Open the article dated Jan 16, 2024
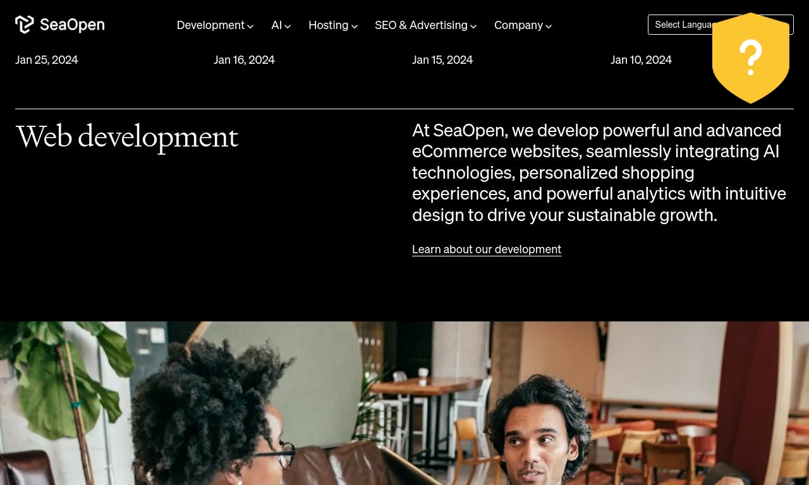 pos(244,59)
